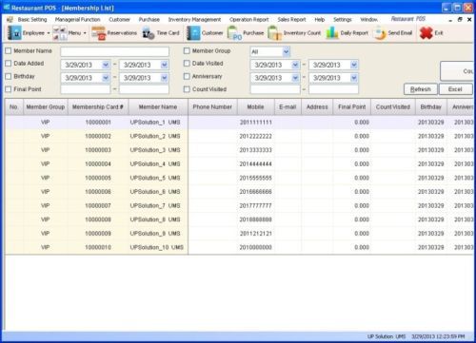This screenshot has height=343, width=476.
Task: Sort by Member Group column header
Action: (46, 107)
